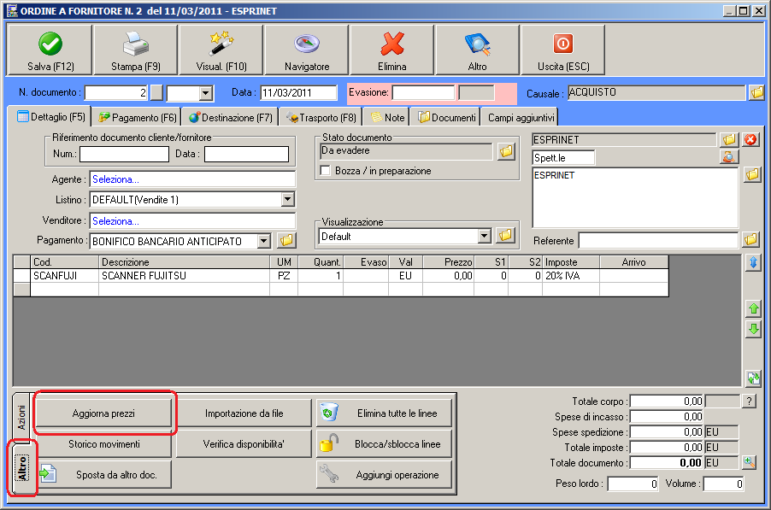771x510 pixels.
Task: Click the Agente Seleziona... field
Action: coord(193,179)
